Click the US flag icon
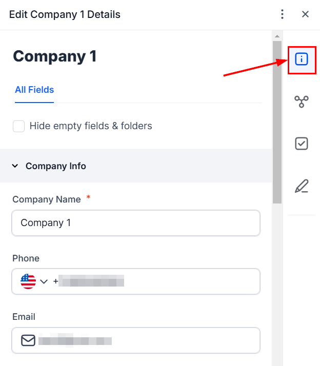The height and width of the screenshot is (366, 320). click(x=28, y=281)
